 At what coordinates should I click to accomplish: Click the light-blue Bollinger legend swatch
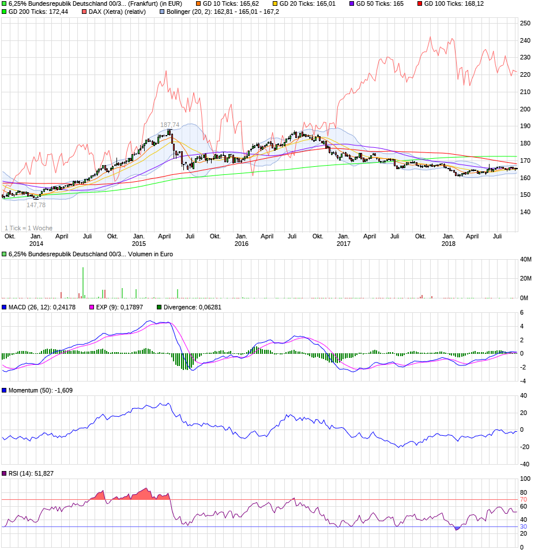point(162,12)
